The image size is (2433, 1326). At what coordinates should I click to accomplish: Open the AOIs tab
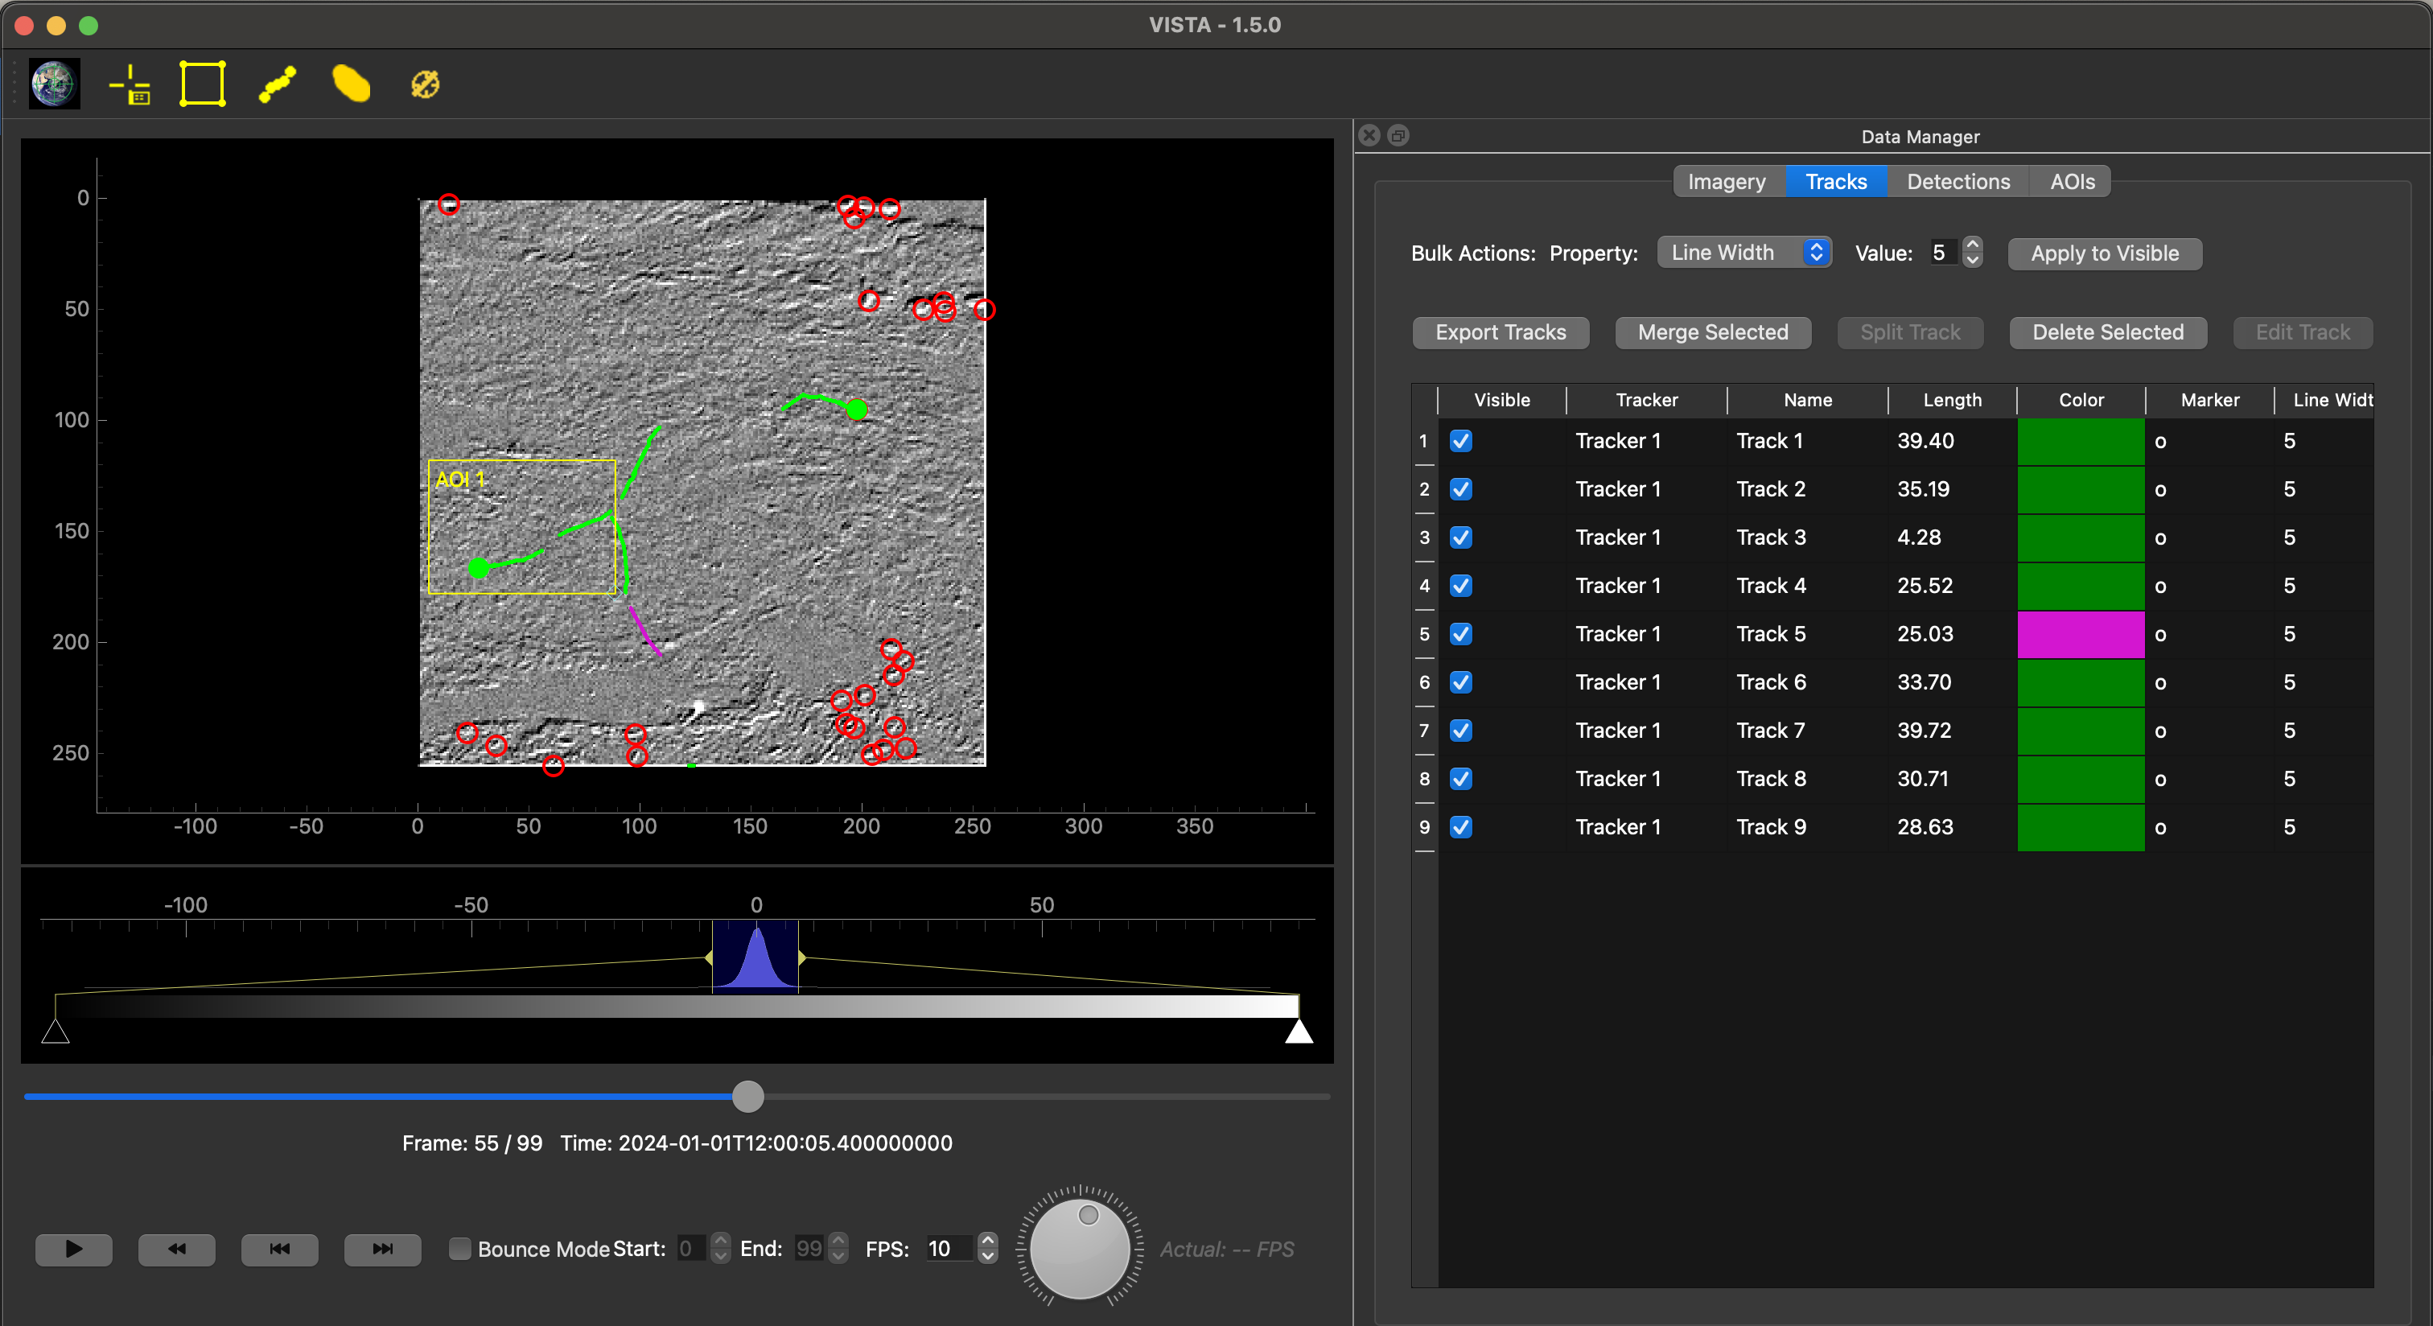[2071, 181]
